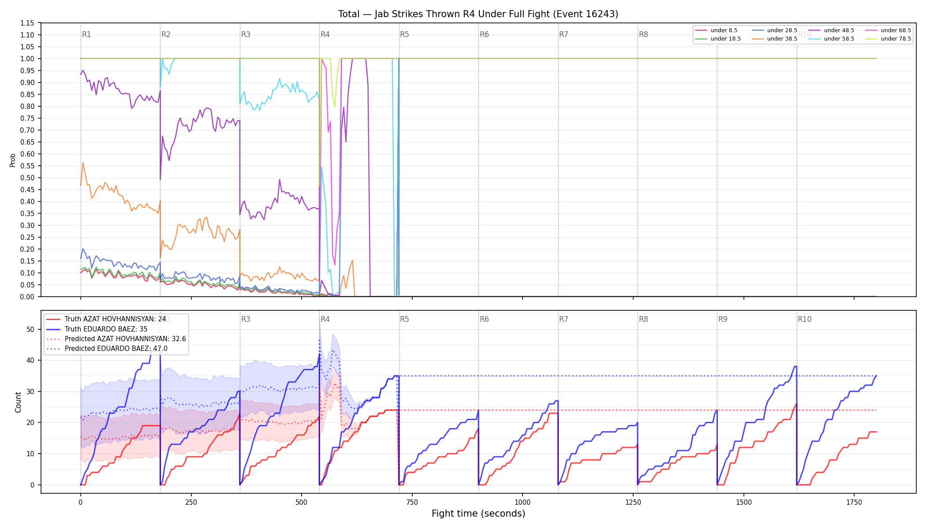The width and height of the screenshot is (926, 529).
Task: Click the 30 tick on Count axis
Action: click(30, 391)
